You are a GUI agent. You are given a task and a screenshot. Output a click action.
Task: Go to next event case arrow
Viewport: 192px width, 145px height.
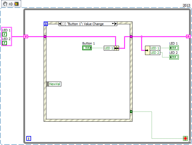pyautogui.click(x=116, y=24)
